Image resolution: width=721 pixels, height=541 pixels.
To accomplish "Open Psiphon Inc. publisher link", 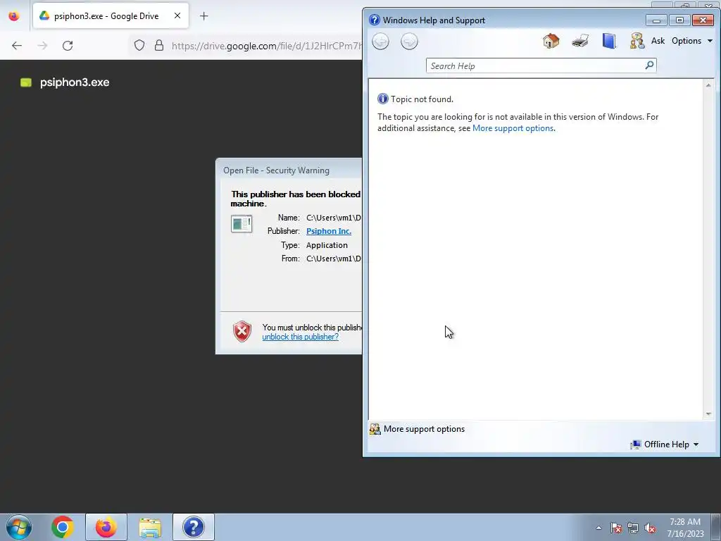I will click(x=329, y=231).
